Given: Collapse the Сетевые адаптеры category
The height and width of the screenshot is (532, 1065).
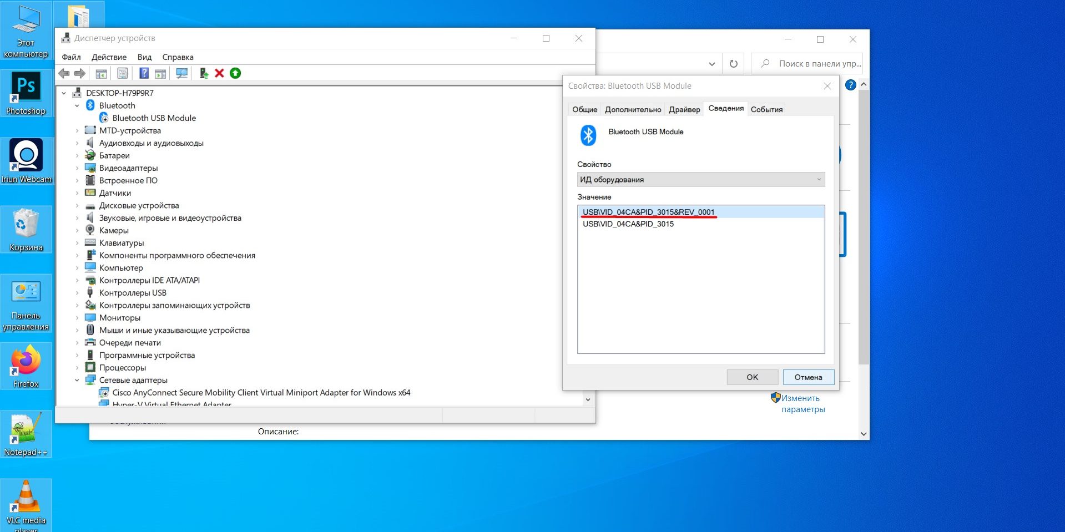Looking at the screenshot, I should 78,380.
